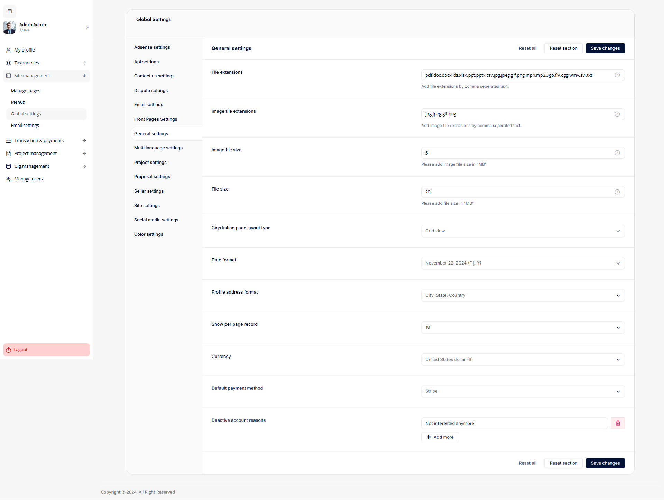Click the top Save changes button
The width and height of the screenshot is (664, 500).
(x=605, y=48)
